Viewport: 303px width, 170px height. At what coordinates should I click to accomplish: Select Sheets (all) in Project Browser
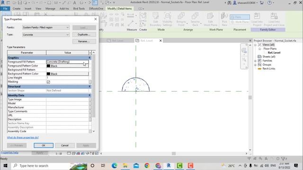(269, 57)
